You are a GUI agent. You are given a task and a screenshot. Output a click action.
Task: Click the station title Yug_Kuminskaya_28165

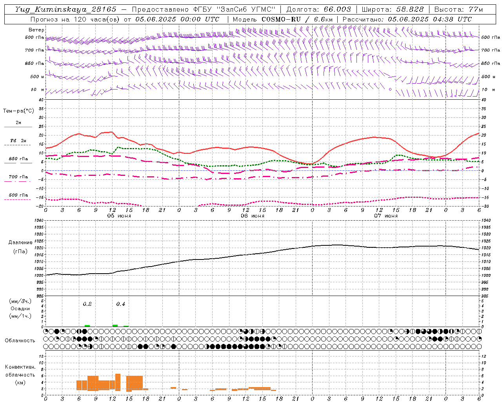[x=65, y=9]
